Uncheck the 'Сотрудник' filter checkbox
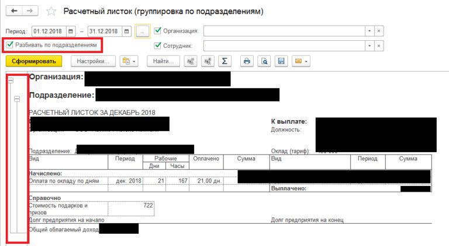Screen dimensions: 449x246 coord(158,45)
